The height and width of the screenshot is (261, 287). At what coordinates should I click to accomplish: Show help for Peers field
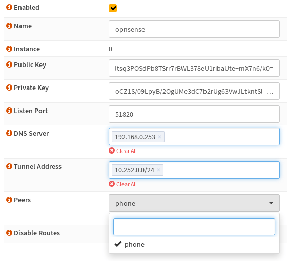click(9, 200)
